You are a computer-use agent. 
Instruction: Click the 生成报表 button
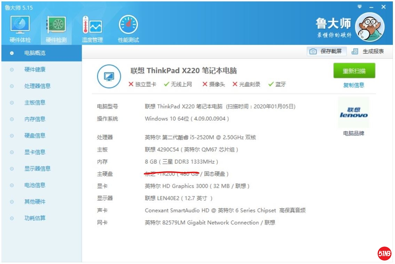(x=368, y=51)
